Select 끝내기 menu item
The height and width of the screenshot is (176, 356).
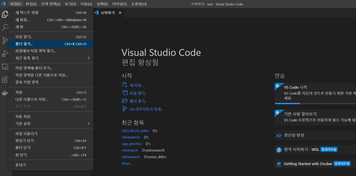tap(51, 165)
